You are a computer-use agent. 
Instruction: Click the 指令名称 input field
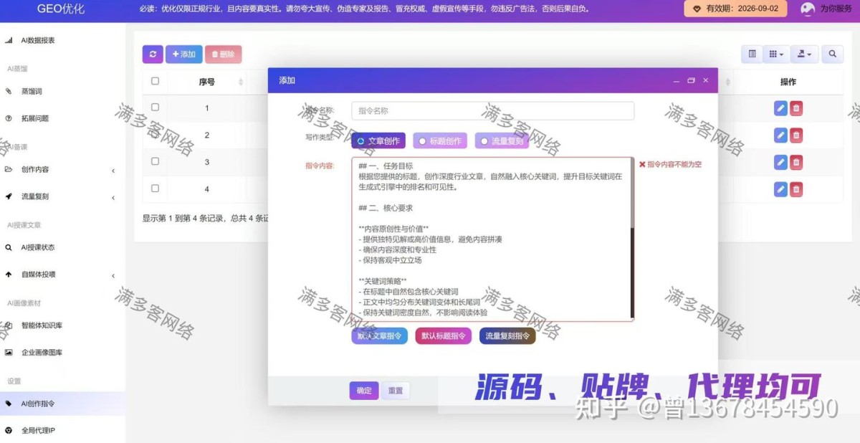click(x=492, y=111)
